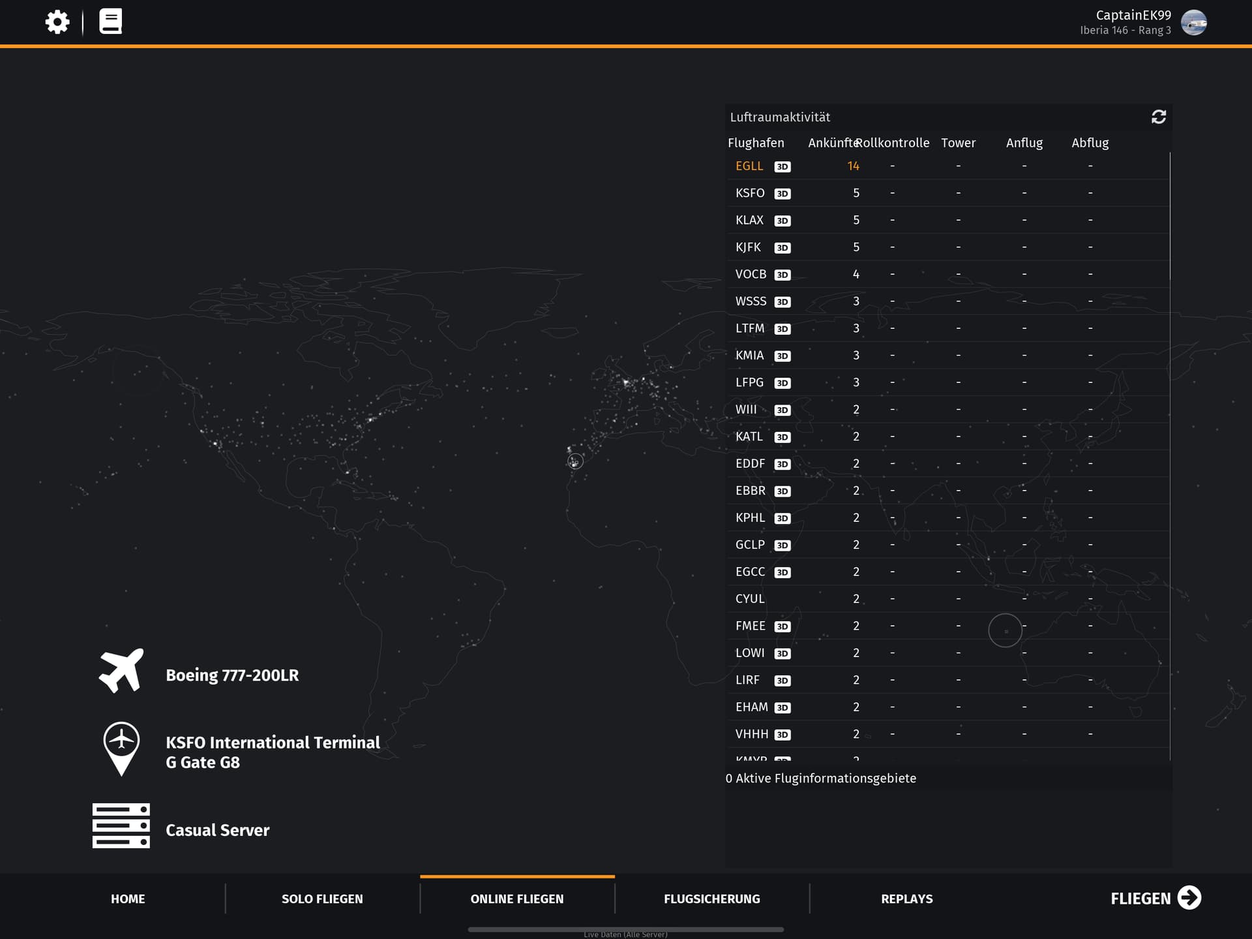Click the server rack icon
This screenshot has height=939, width=1252.
[121, 825]
